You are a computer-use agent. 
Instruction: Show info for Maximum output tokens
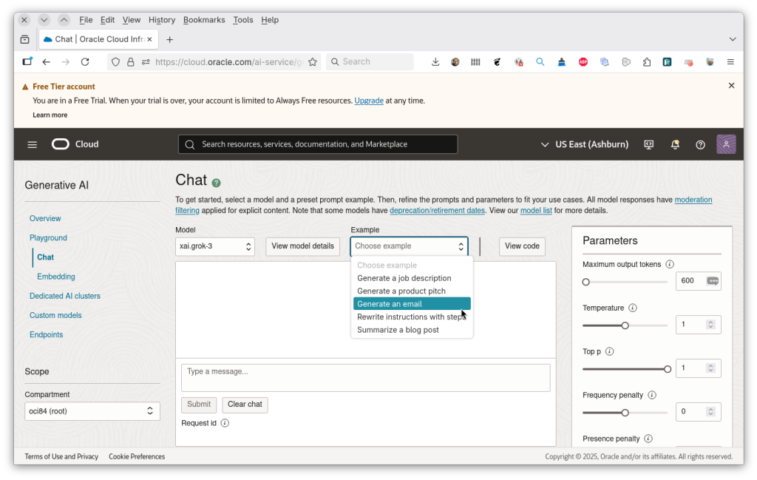[x=670, y=264]
